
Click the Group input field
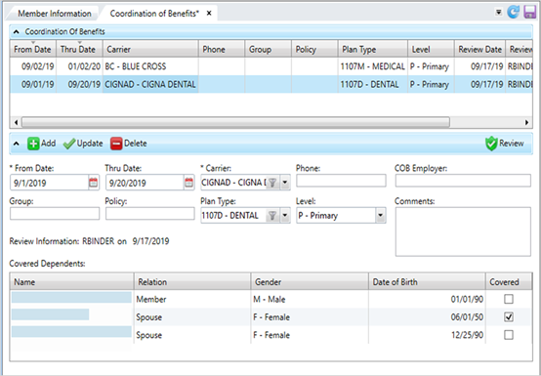(55, 214)
